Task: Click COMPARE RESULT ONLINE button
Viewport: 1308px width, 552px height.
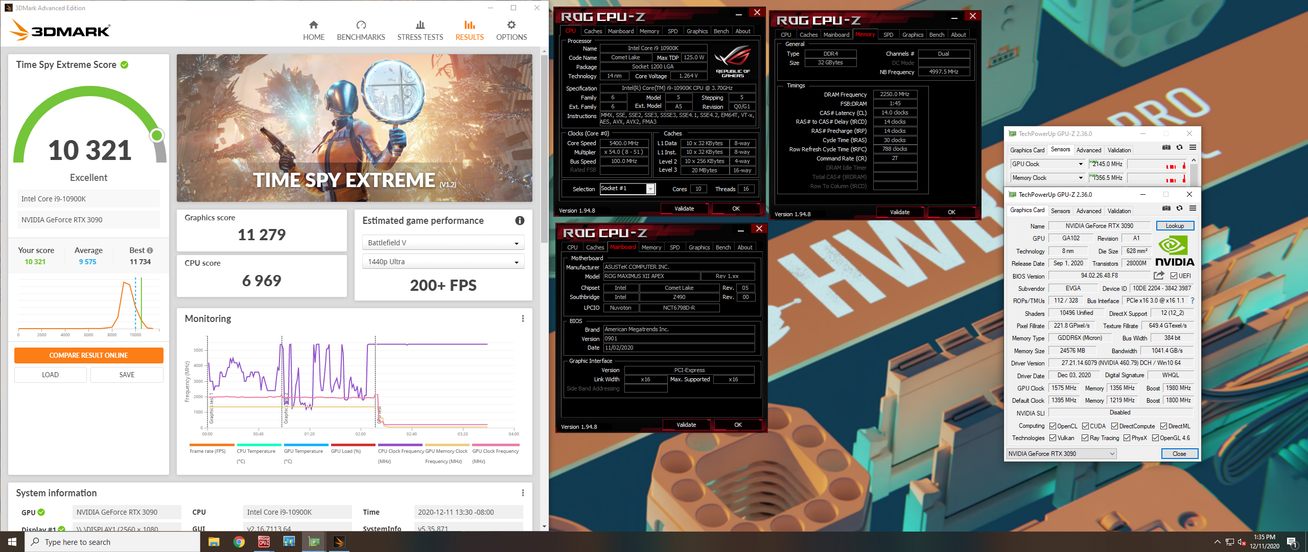Action: click(x=88, y=355)
